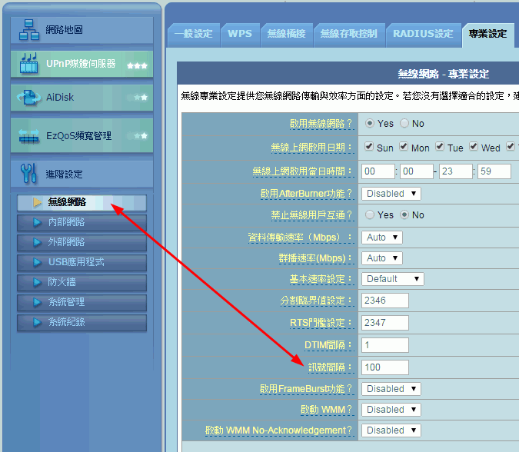The image size is (519, 452).
Task: Click the arrow icon beside 系統管理
Action: click(38, 302)
